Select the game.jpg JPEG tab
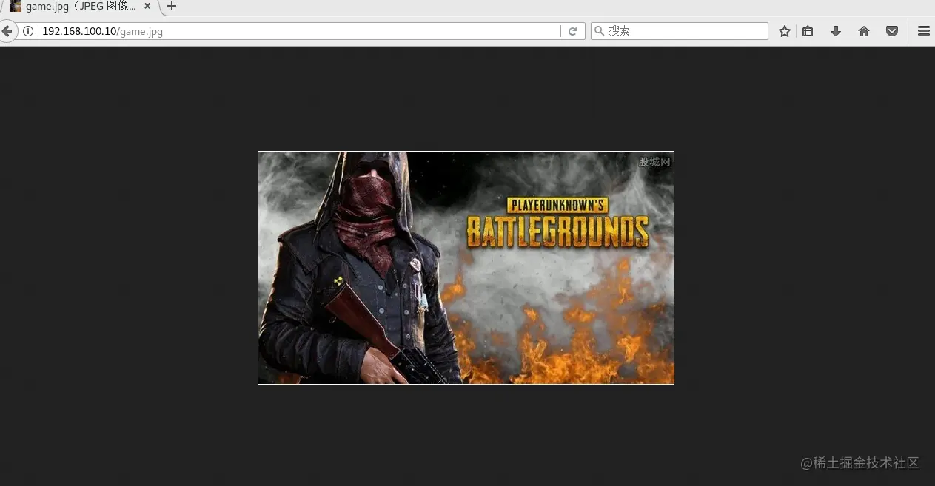 (80, 7)
